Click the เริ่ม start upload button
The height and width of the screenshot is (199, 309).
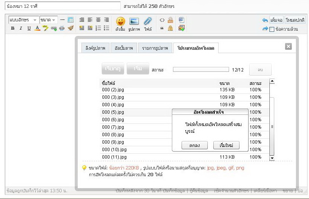[138, 68]
